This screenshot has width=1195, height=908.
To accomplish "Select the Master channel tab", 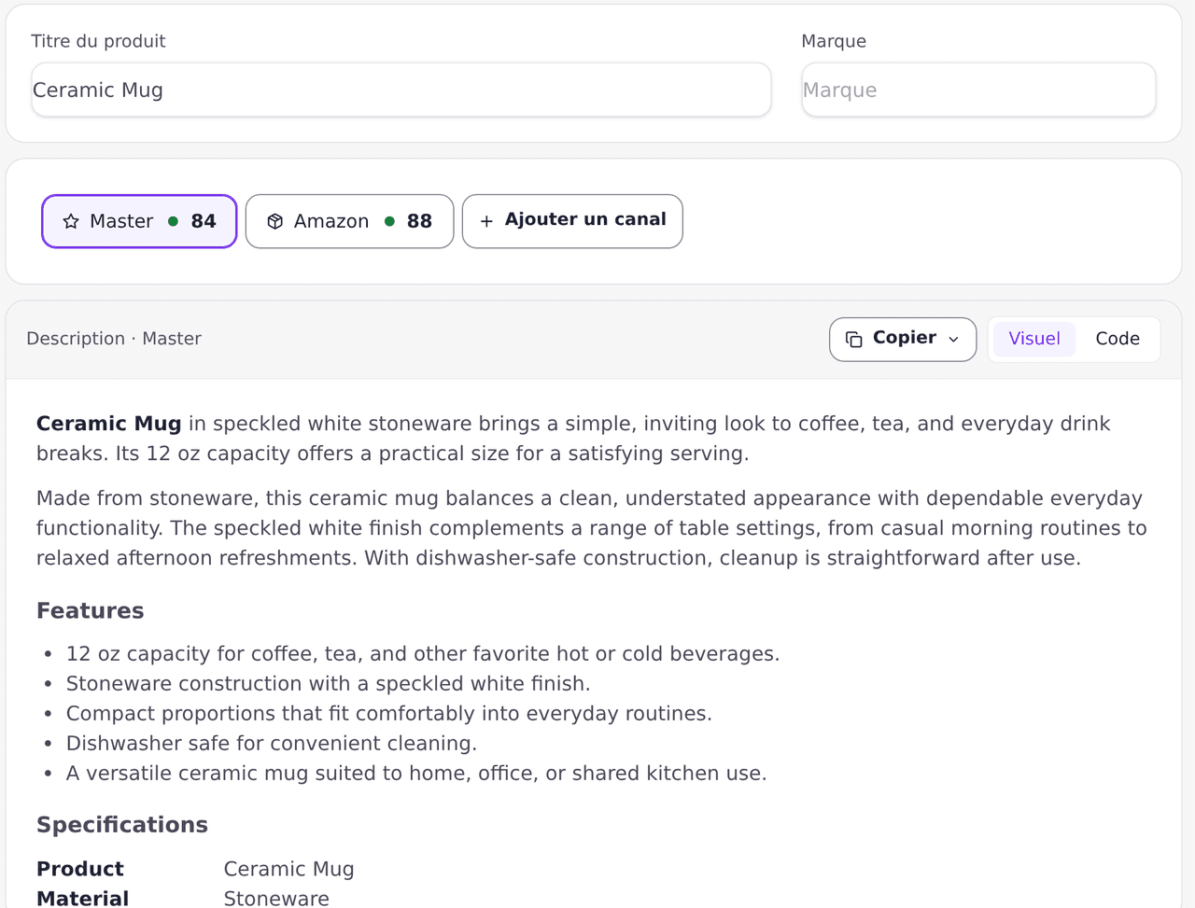I will [x=139, y=221].
